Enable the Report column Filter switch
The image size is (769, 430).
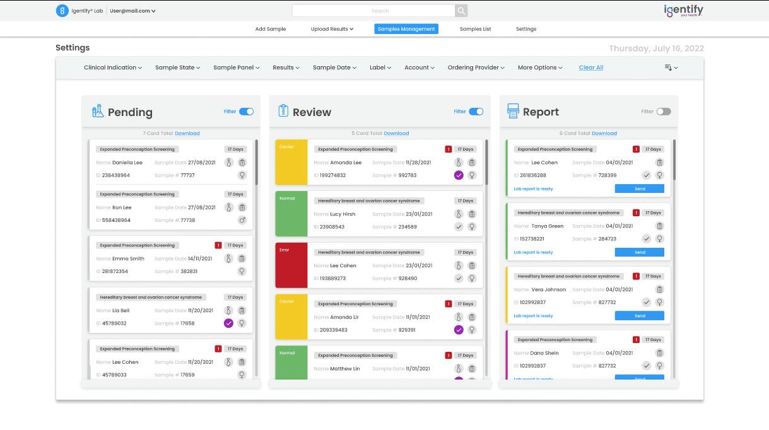[x=664, y=112]
